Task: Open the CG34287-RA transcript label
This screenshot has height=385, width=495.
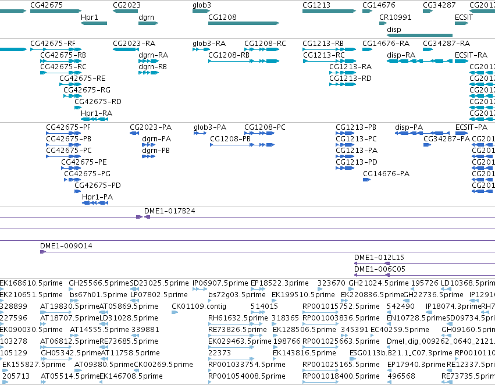Action: tap(446, 44)
